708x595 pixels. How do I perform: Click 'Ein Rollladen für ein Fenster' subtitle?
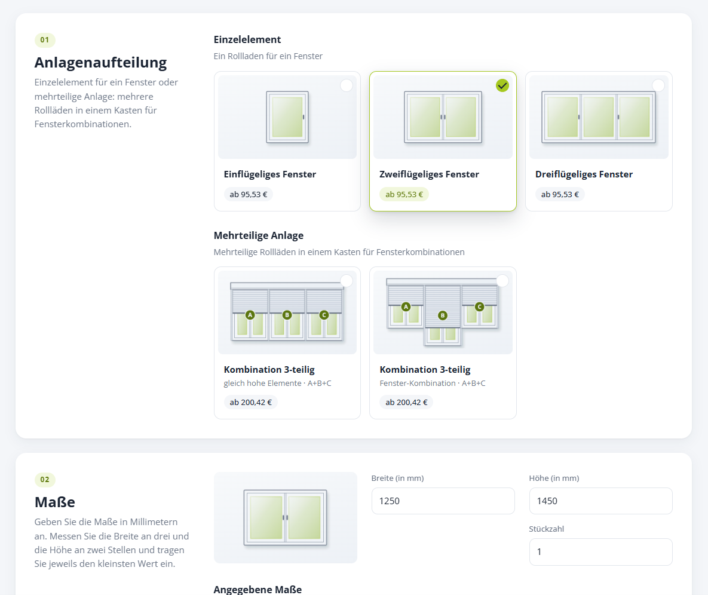click(268, 56)
